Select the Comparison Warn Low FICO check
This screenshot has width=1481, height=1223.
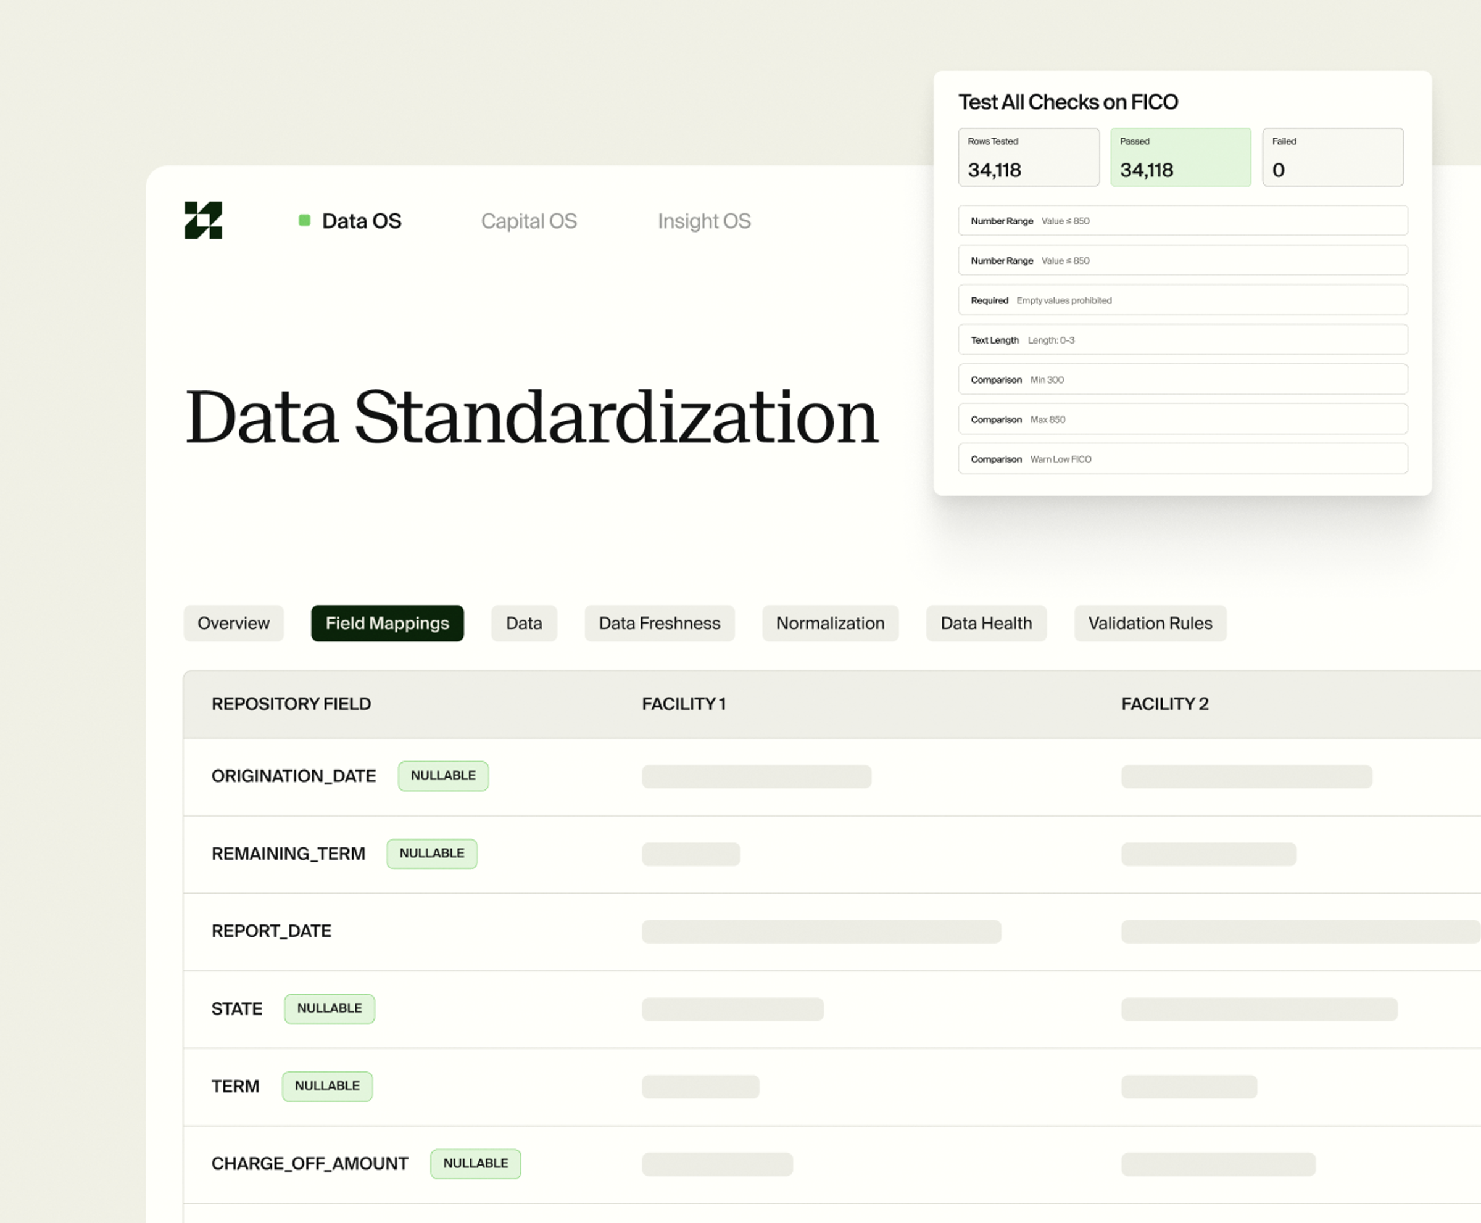click(x=1183, y=459)
